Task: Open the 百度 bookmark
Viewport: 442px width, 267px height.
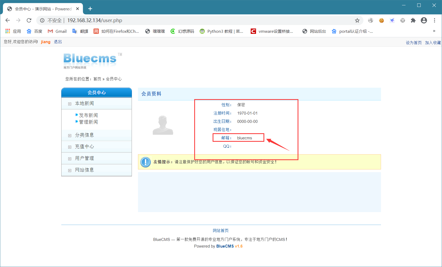Action: 34,31
